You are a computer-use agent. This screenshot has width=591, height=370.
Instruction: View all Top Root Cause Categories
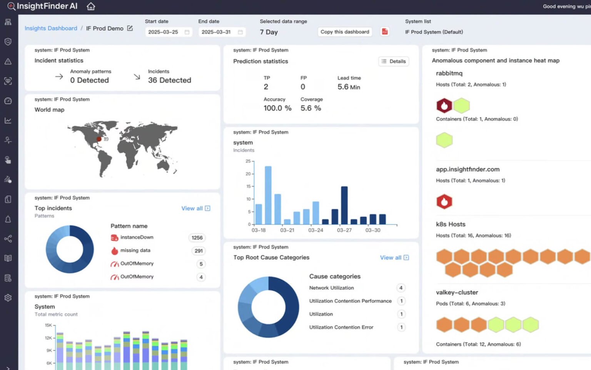(x=394, y=258)
